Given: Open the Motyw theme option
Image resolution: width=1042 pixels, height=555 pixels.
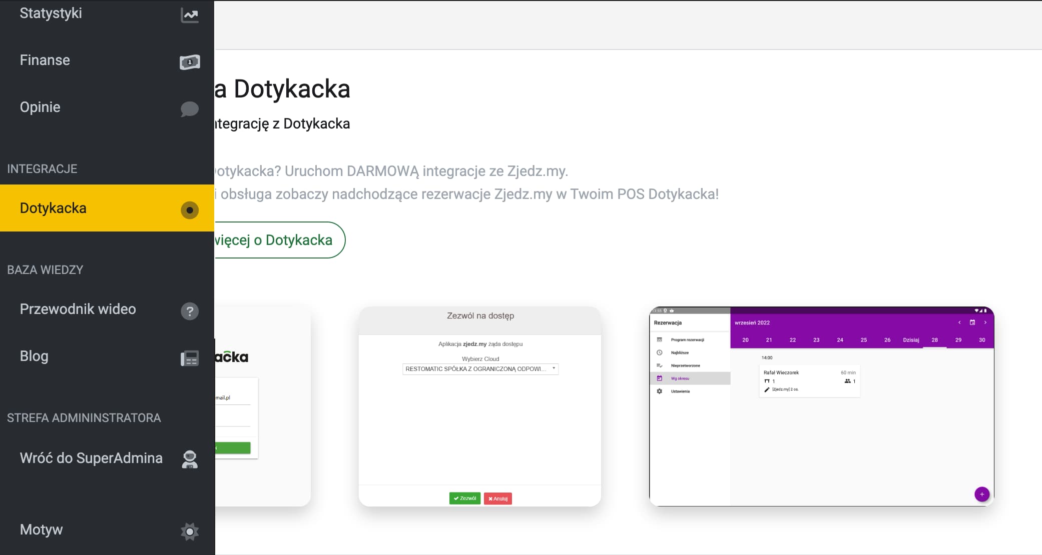Looking at the screenshot, I should 107,530.
